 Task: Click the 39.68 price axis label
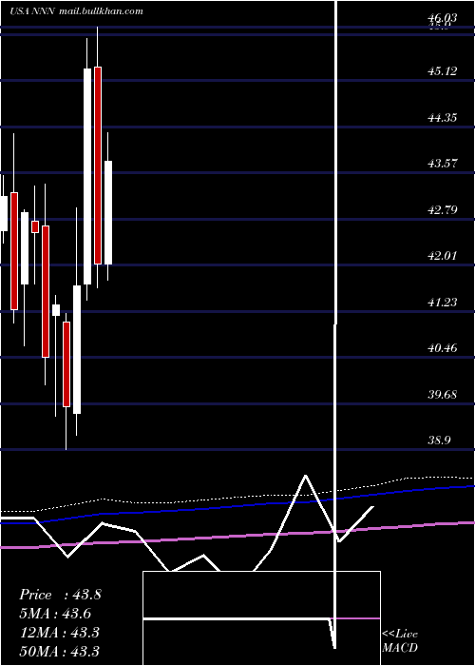[443, 394]
